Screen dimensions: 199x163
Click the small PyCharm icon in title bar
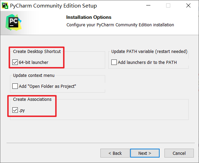(5, 6)
